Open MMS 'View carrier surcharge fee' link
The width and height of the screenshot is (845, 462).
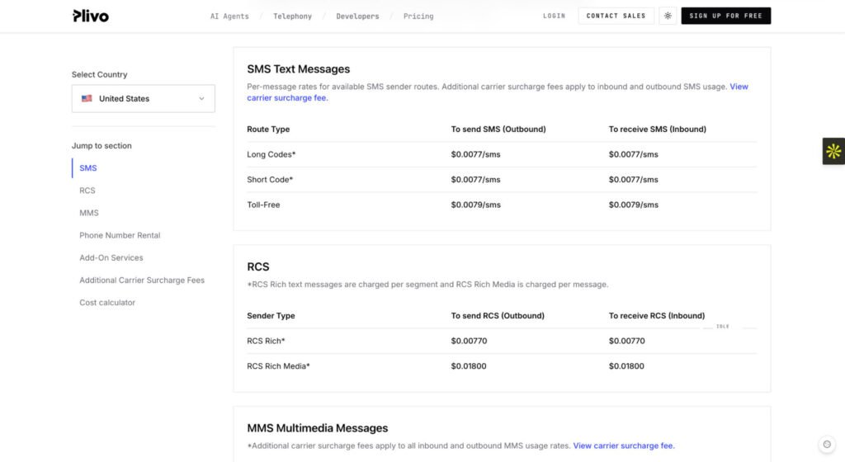624,445
